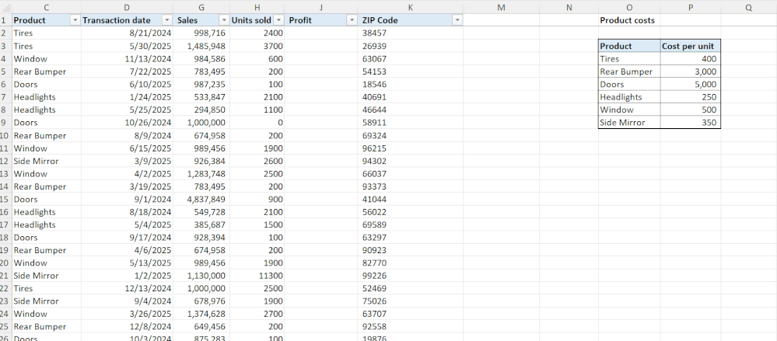Screen dimensions: 777x341
Task: Open the Sales column filter dropdown
Action: pyautogui.click(x=223, y=20)
